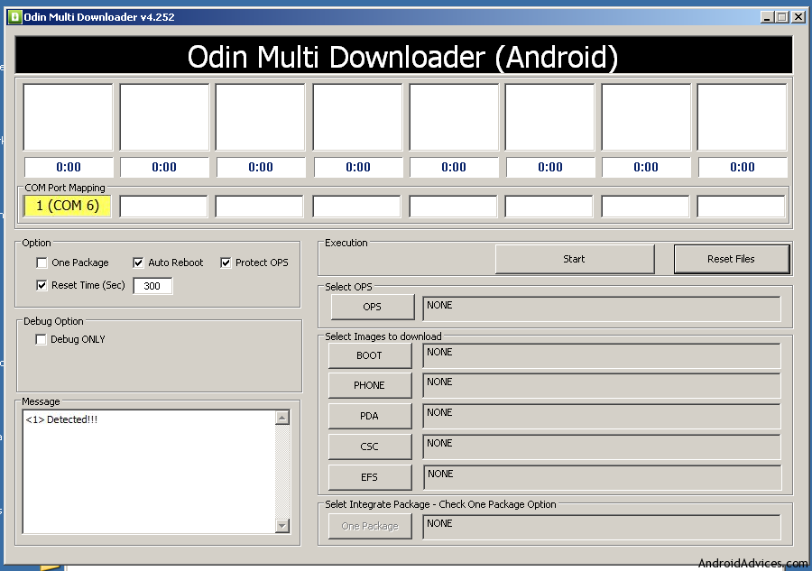Click the BOOT path field showing NONE
812x571 pixels.
(x=602, y=355)
